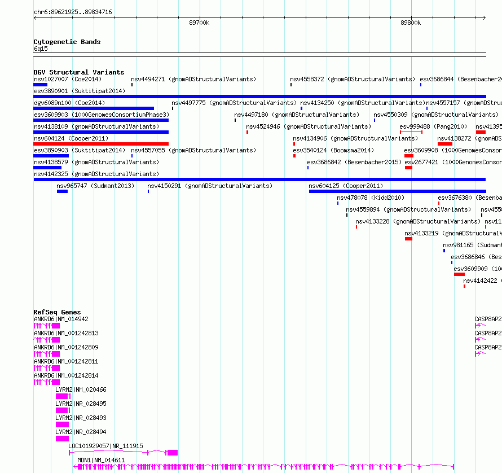This screenshot has width=502, height=473.
Task: Select esv3676380 variant label
Action: tap(470, 198)
